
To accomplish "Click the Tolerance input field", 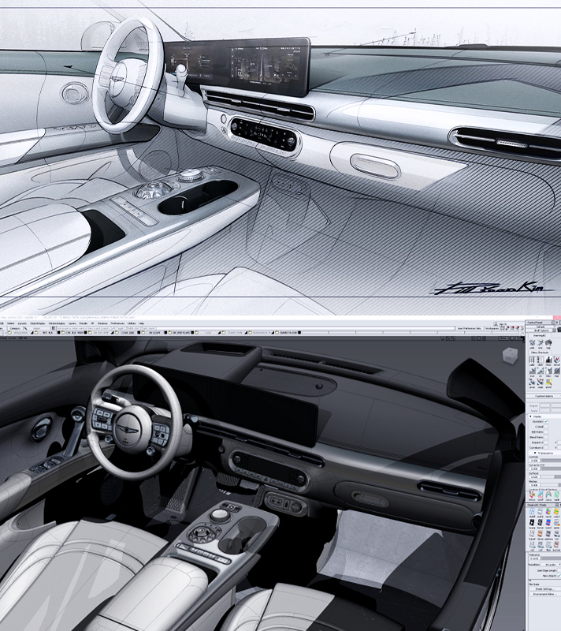I will [x=534, y=558].
